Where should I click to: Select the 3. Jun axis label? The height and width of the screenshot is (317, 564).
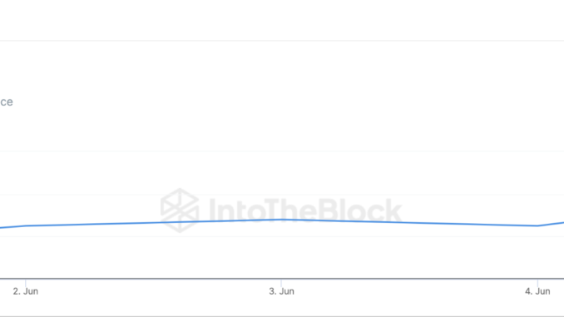(282, 291)
